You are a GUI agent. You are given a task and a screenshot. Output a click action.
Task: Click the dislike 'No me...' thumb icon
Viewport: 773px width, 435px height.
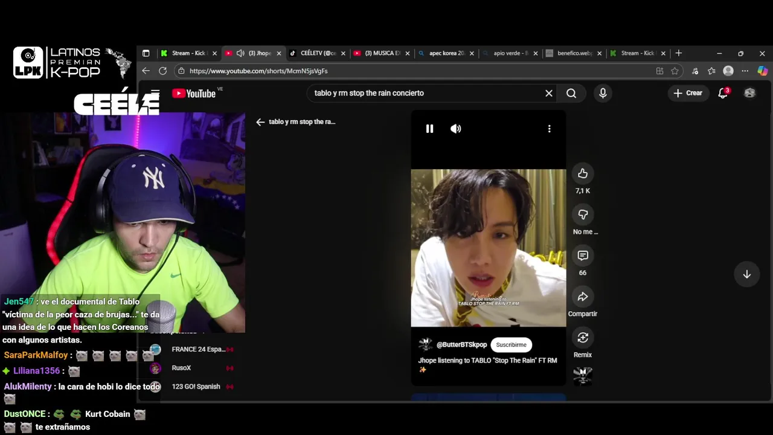pyautogui.click(x=583, y=214)
